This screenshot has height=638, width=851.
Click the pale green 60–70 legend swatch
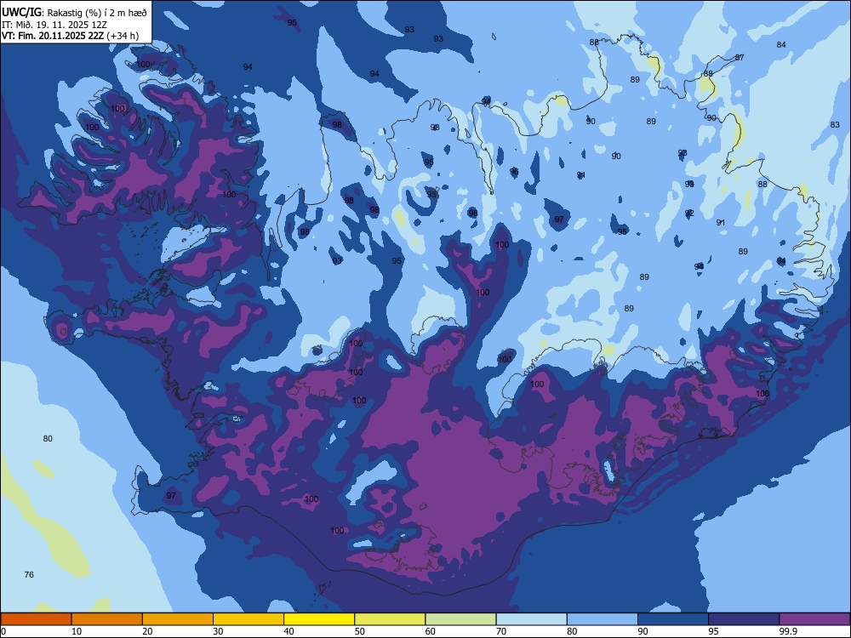460,619
